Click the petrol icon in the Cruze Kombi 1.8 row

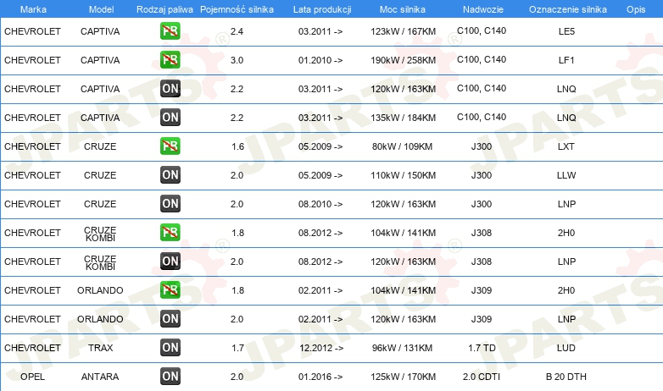click(x=170, y=232)
